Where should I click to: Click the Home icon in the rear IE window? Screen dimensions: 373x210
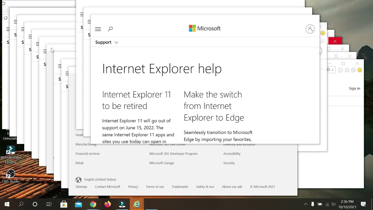(x=340, y=70)
